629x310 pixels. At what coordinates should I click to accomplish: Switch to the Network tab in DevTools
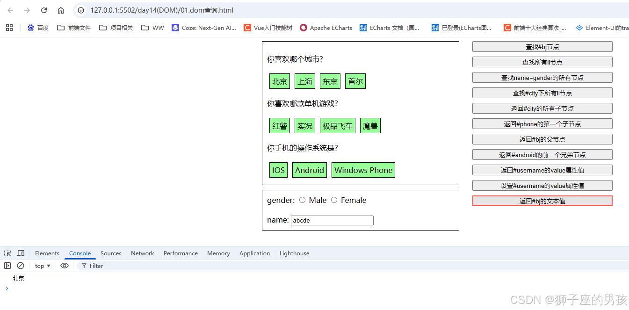tap(142, 253)
